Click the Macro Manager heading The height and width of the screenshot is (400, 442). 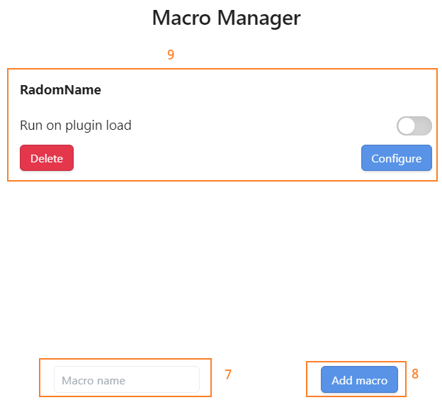tap(226, 18)
